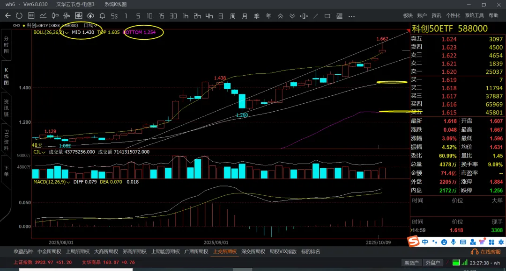Open the 下单 side tab
The image size is (506, 271).
6,171
